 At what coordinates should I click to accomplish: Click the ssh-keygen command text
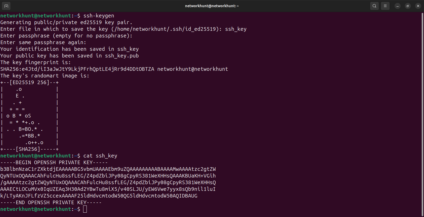(x=99, y=16)
